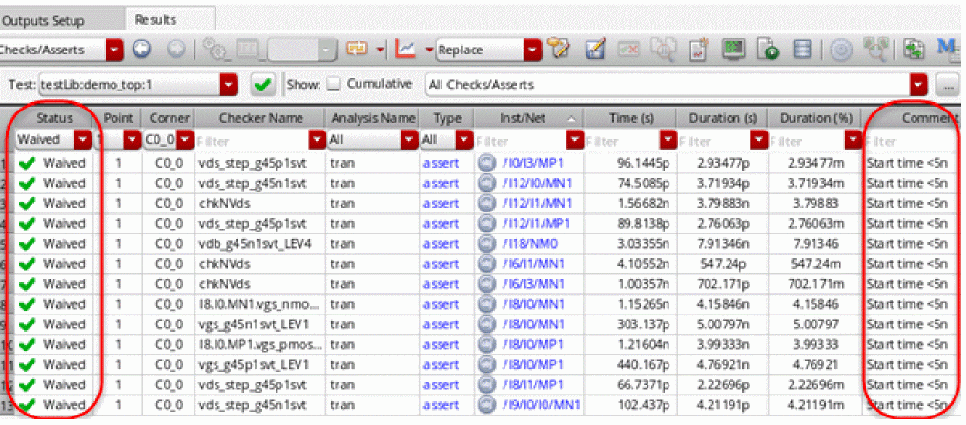Toggle the Cumulative checkbox
The width and height of the screenshot is (966, 425).
[333, 85]
